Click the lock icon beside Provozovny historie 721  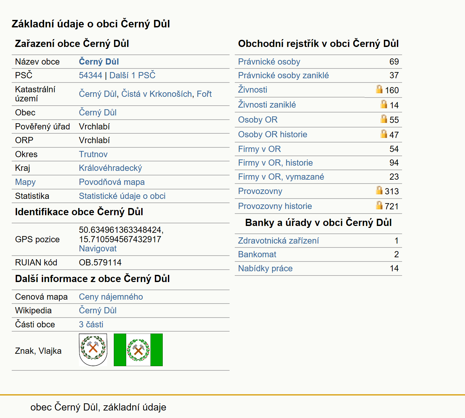tap(379, 205)
